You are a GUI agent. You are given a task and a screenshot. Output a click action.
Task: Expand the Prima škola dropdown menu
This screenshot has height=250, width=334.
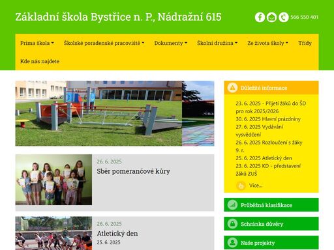(37, 43)
